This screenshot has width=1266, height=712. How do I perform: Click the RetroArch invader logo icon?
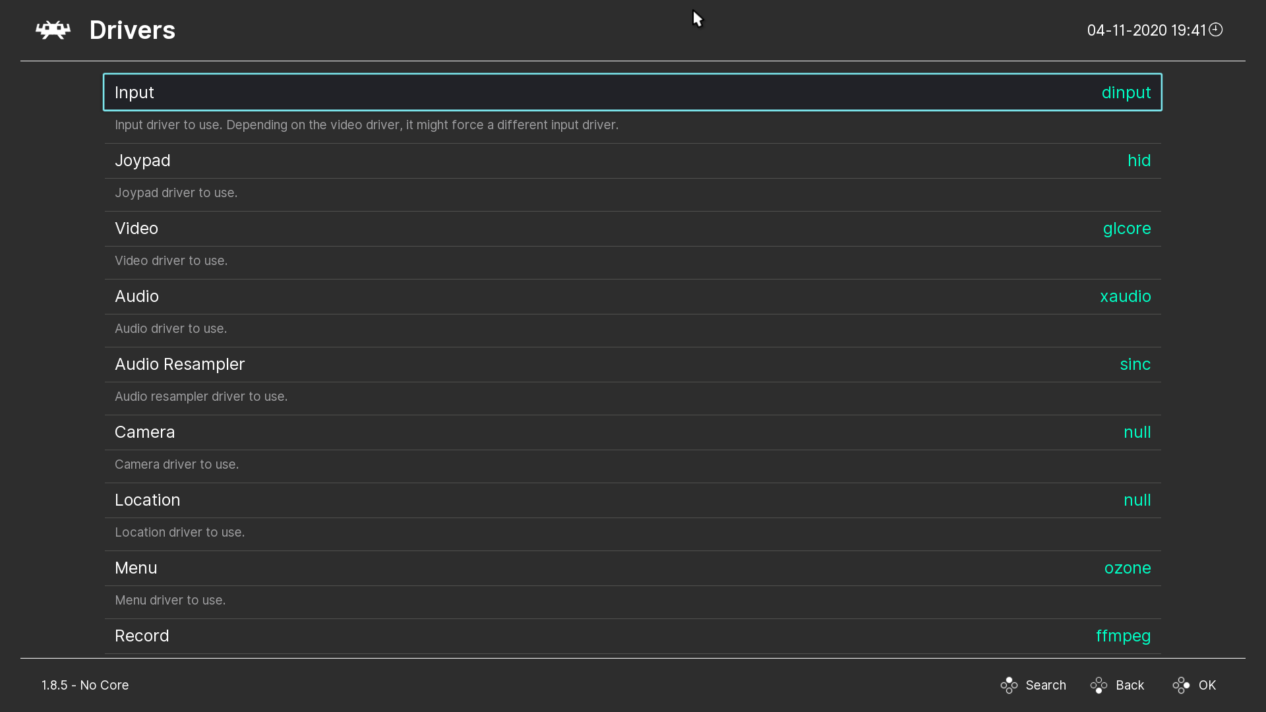click(x=53, y=30)
